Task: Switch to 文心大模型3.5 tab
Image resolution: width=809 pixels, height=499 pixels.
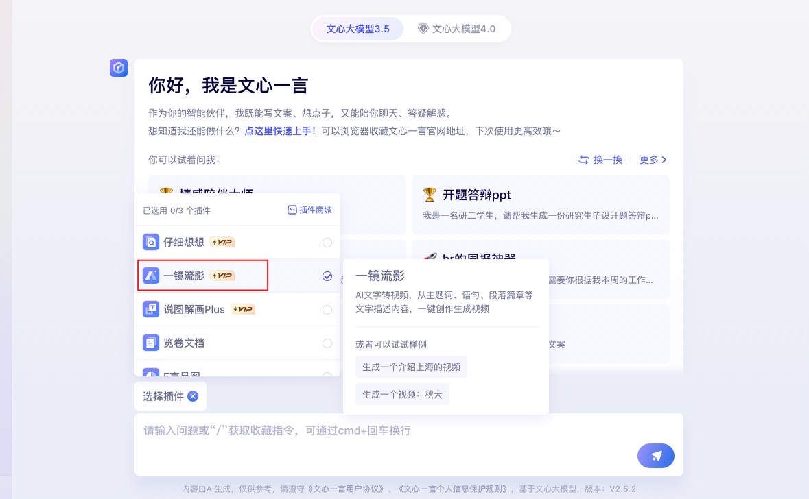Action: point(357,29)
